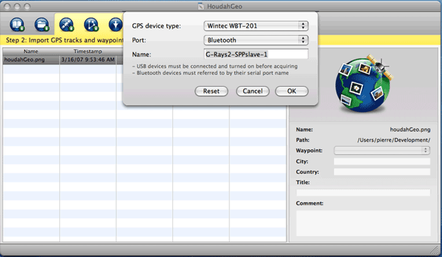Click the City text field
Viewport: 442px width, 257px height.
point(382,161)
